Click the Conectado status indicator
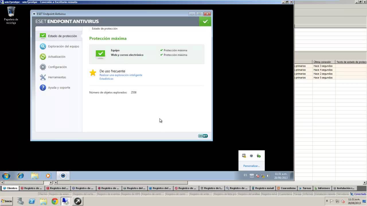367x206 pixels. 358,194
